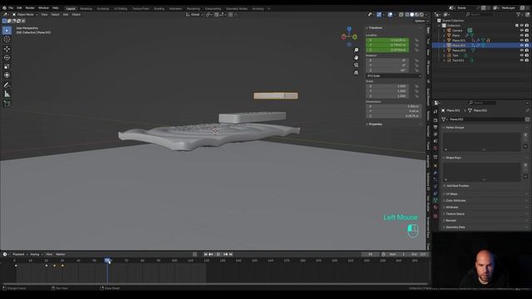Viewport: 532px width, 299px height.
Task: Expand the Properties section in sidebar
Action: (x=375, y=124)
